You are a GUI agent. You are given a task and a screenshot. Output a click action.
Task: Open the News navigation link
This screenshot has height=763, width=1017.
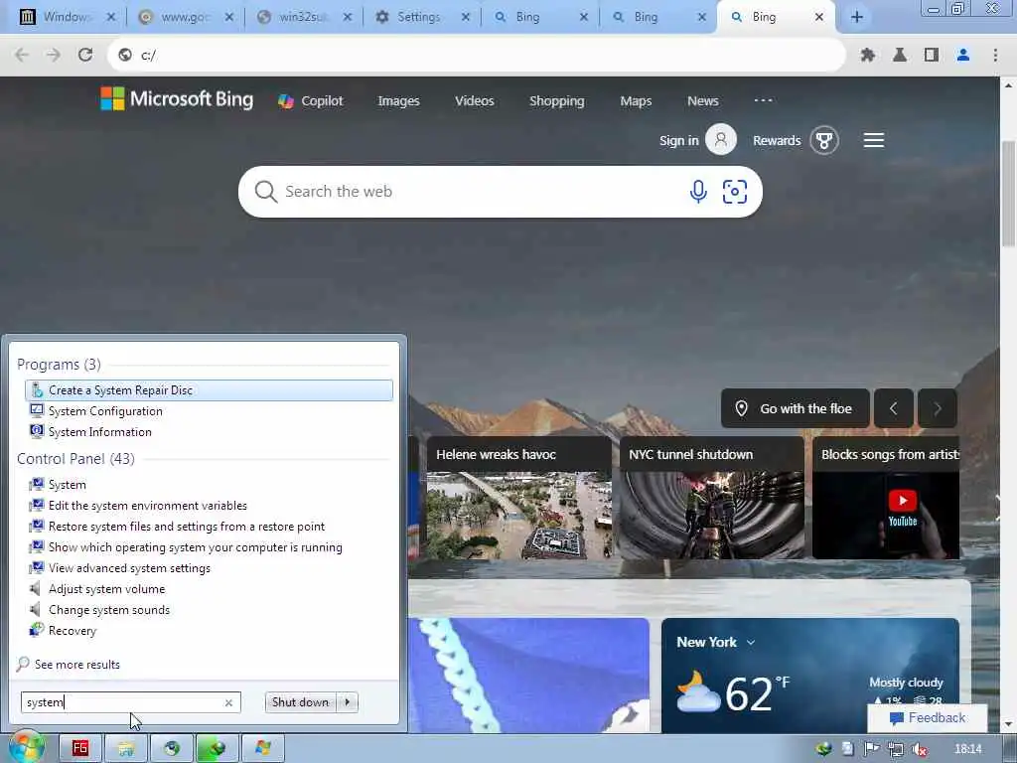click(702, 100)
